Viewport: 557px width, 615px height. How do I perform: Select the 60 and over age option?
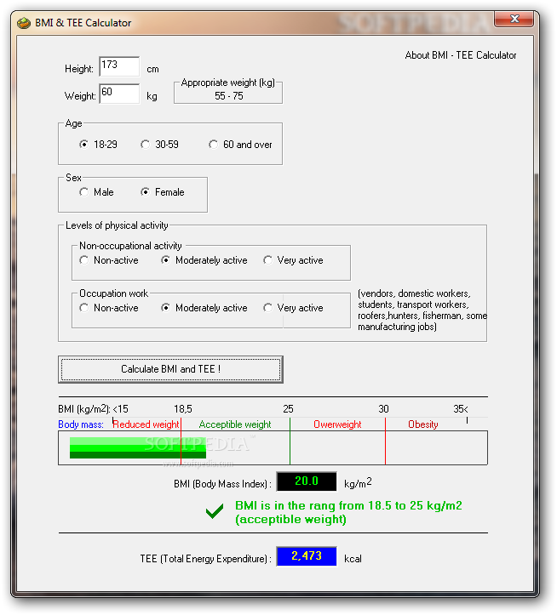(x=240, y=145)
